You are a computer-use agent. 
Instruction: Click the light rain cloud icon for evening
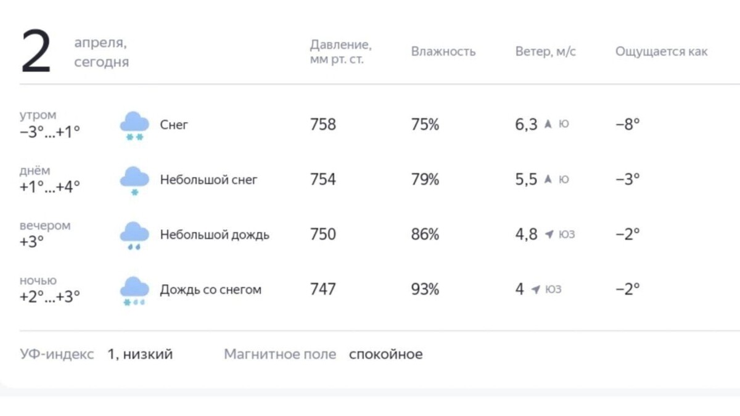coord(134,234)
